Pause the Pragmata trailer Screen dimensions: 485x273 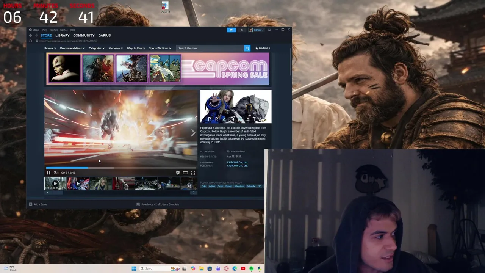[x=48, y=173]
